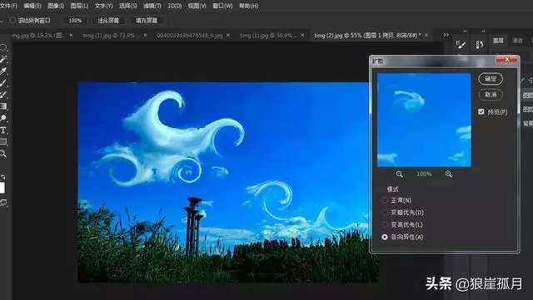The image size is (533, 300).
Task: Switch to the 通道 channels panel tab
Action: click(x=517, y=41)
